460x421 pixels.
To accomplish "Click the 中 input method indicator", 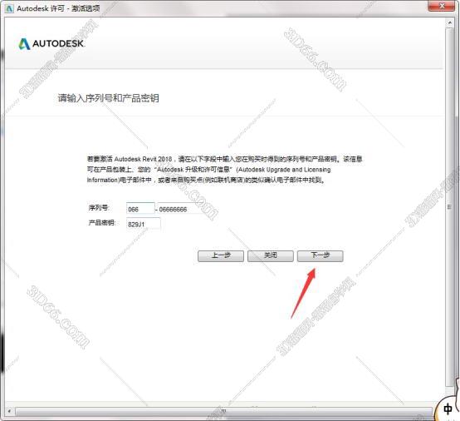I will [448, 409].
